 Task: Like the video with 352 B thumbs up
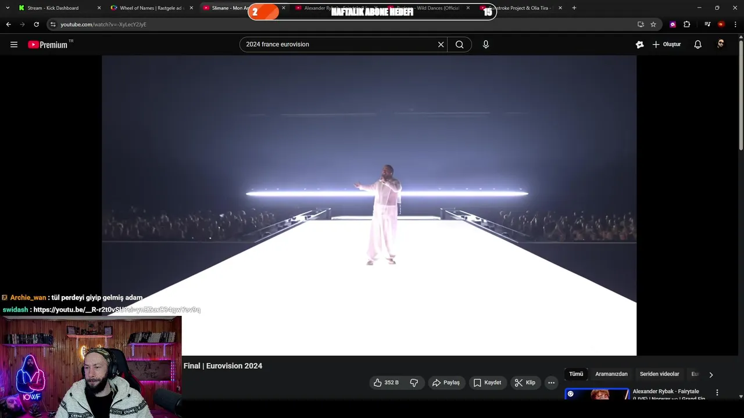coord(386,383)
